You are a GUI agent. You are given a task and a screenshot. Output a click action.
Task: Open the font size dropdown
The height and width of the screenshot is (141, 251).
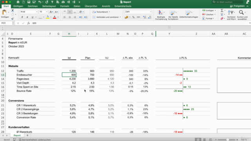point(47,12)
